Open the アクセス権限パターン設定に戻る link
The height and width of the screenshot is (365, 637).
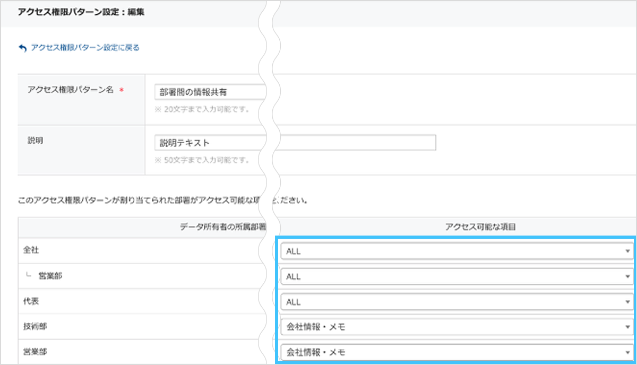(85, 48)
